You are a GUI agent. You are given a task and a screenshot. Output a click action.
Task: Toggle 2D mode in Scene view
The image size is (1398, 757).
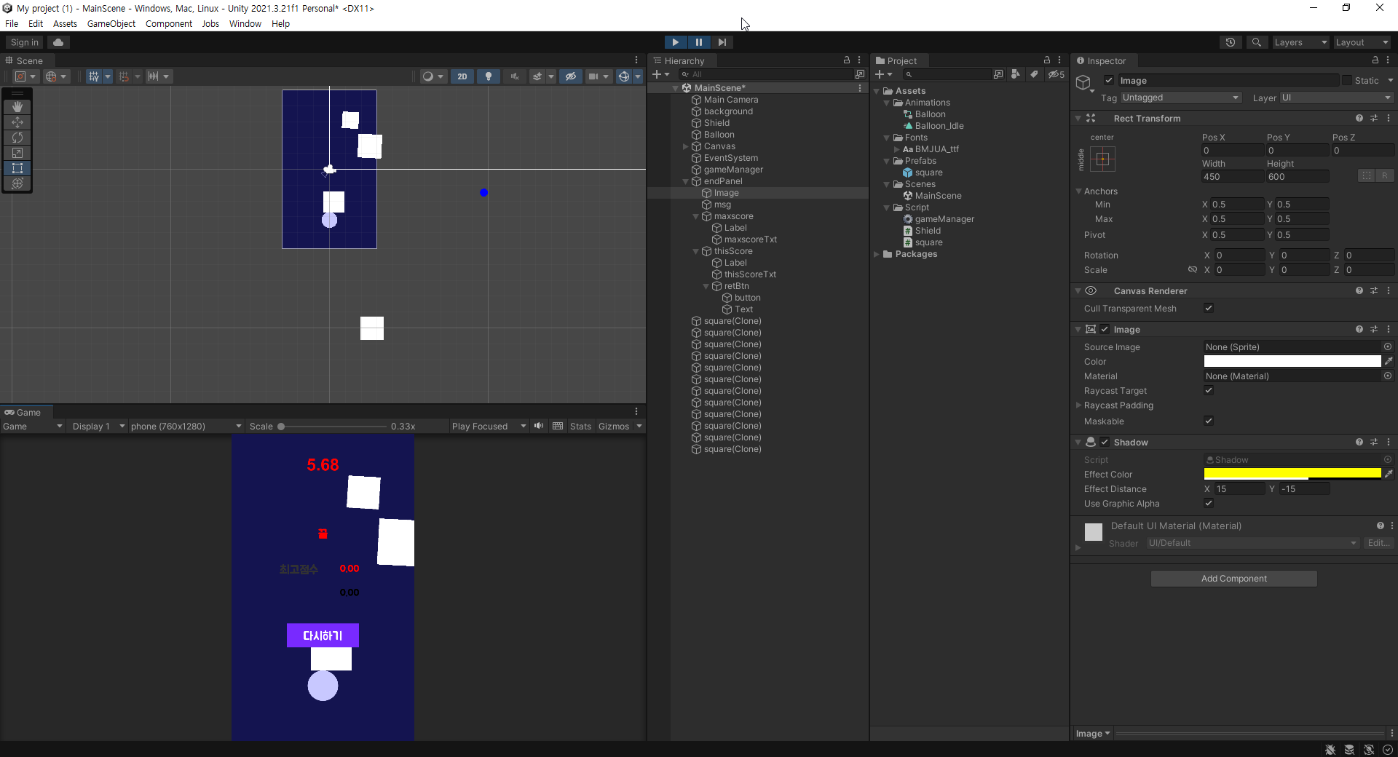tap(462, 76)
